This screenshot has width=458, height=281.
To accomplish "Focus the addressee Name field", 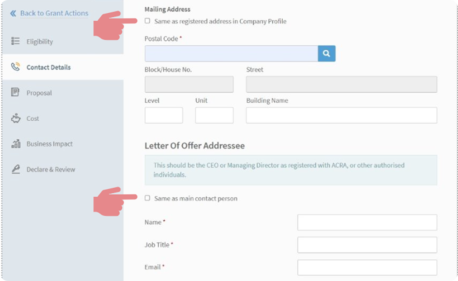I will [367, 222].
